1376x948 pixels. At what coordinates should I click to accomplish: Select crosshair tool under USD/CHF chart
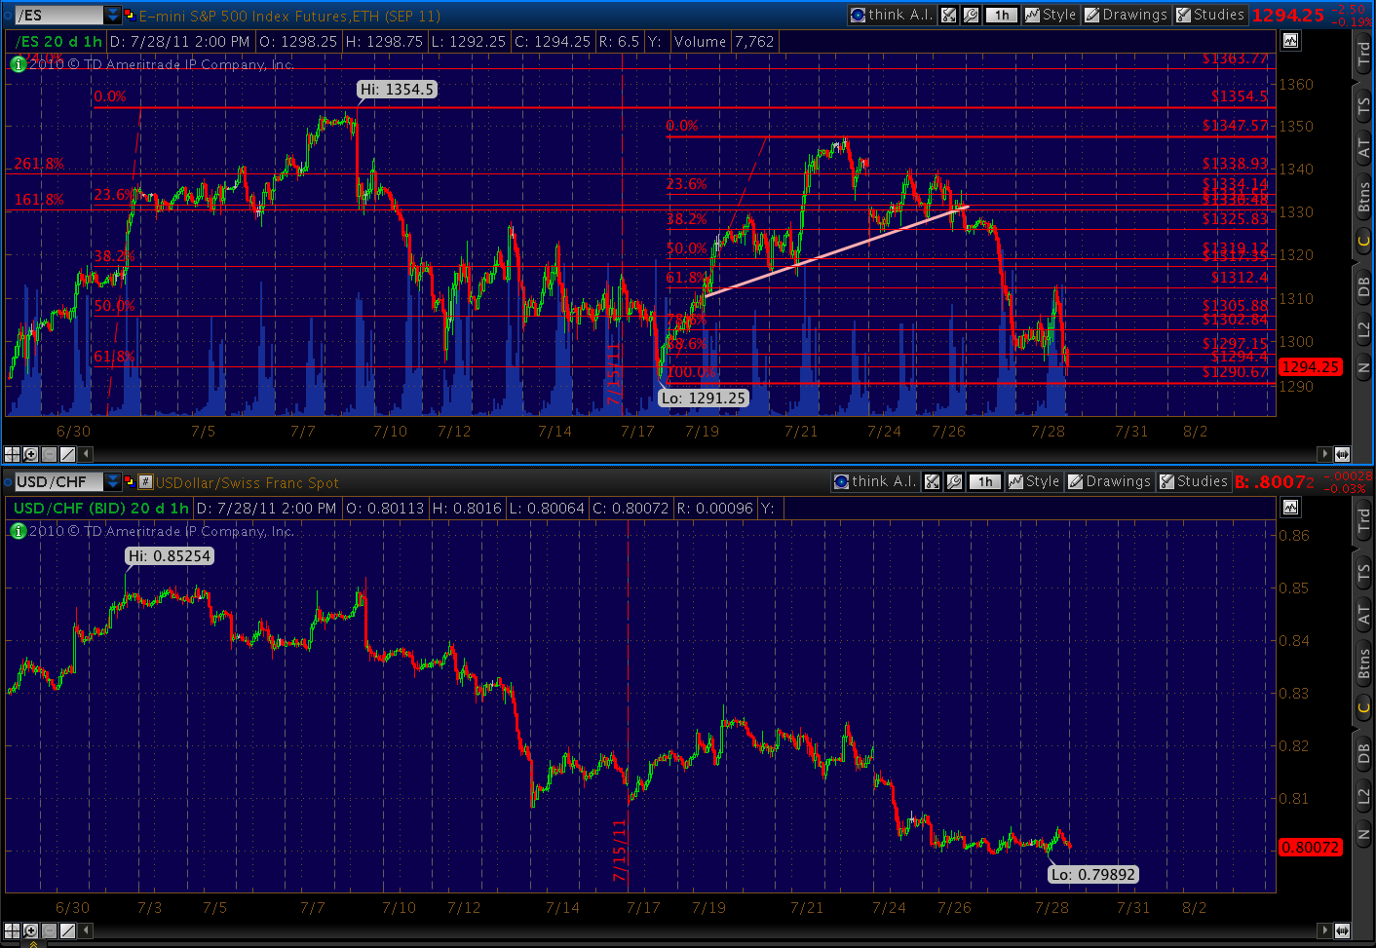12,930
